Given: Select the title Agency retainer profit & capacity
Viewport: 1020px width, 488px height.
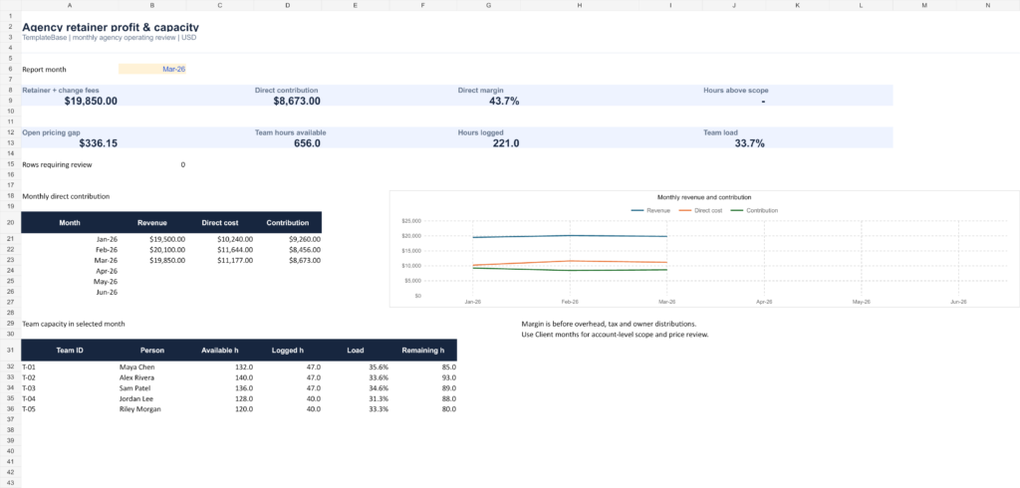Looking at the screenshot, I should coord(111,27).
